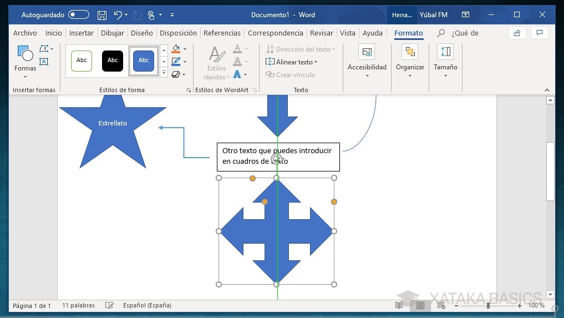The width and height of the screenshot is (564, 318).
Task: Click the Text Fill A icon
Action: 237,49
